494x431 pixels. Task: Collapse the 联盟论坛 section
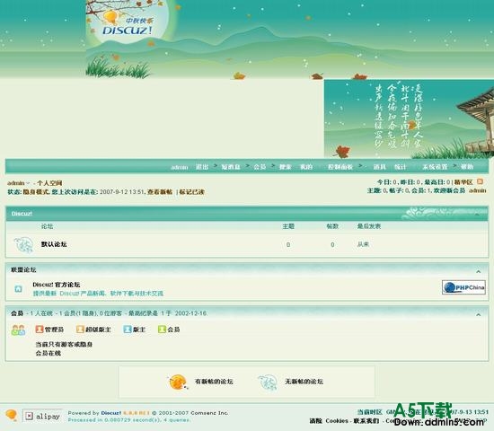click(478, 271)
